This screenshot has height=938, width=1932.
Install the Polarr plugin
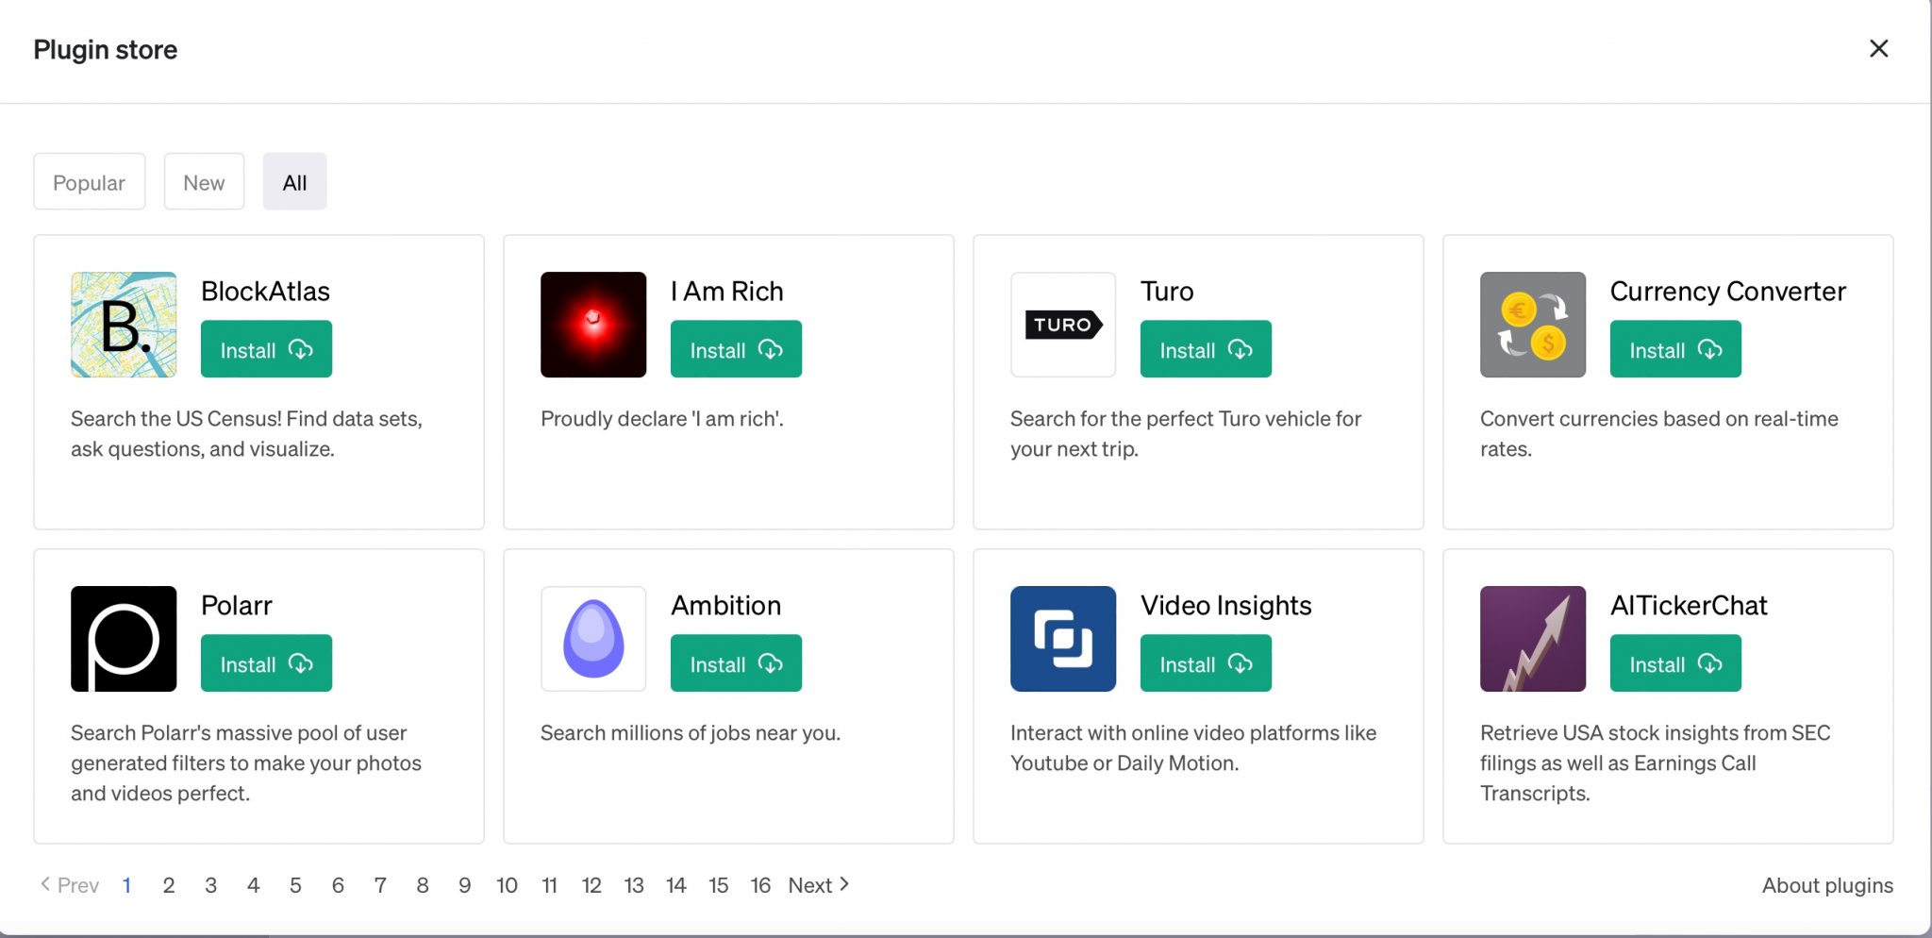point(266,664)
